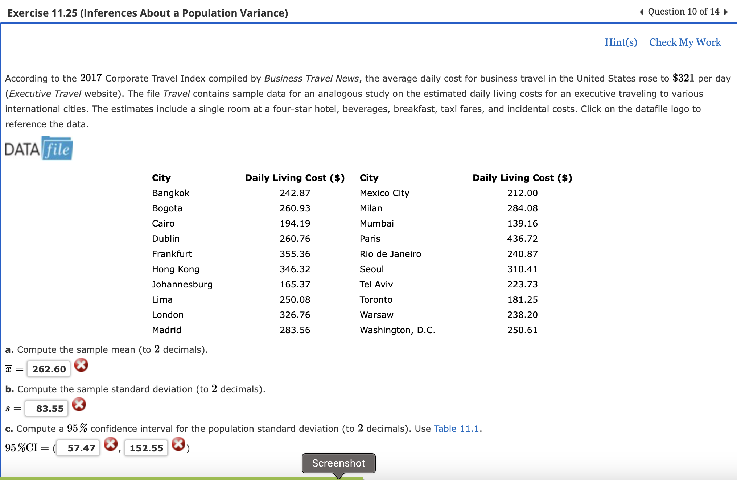Open the DATA file logo
Screen dimensions: 737x480
pyautogui.click(x=39, y=148)
